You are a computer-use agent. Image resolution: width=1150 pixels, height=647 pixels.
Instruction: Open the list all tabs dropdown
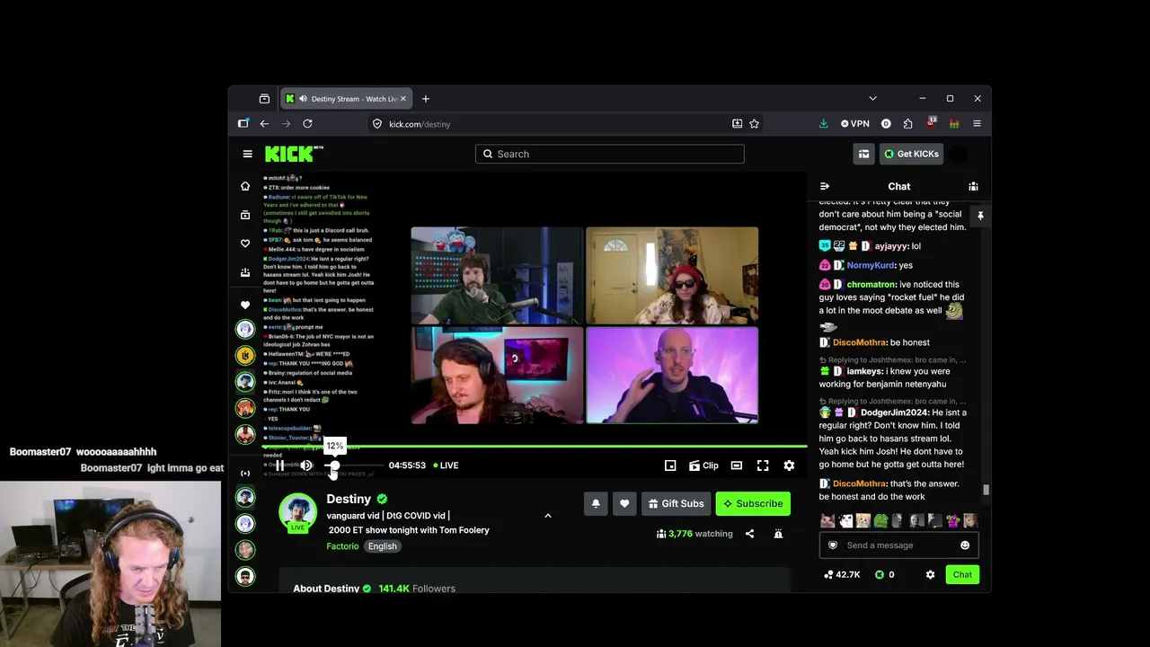[x=872, y=99]
